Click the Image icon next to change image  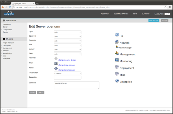56,63
